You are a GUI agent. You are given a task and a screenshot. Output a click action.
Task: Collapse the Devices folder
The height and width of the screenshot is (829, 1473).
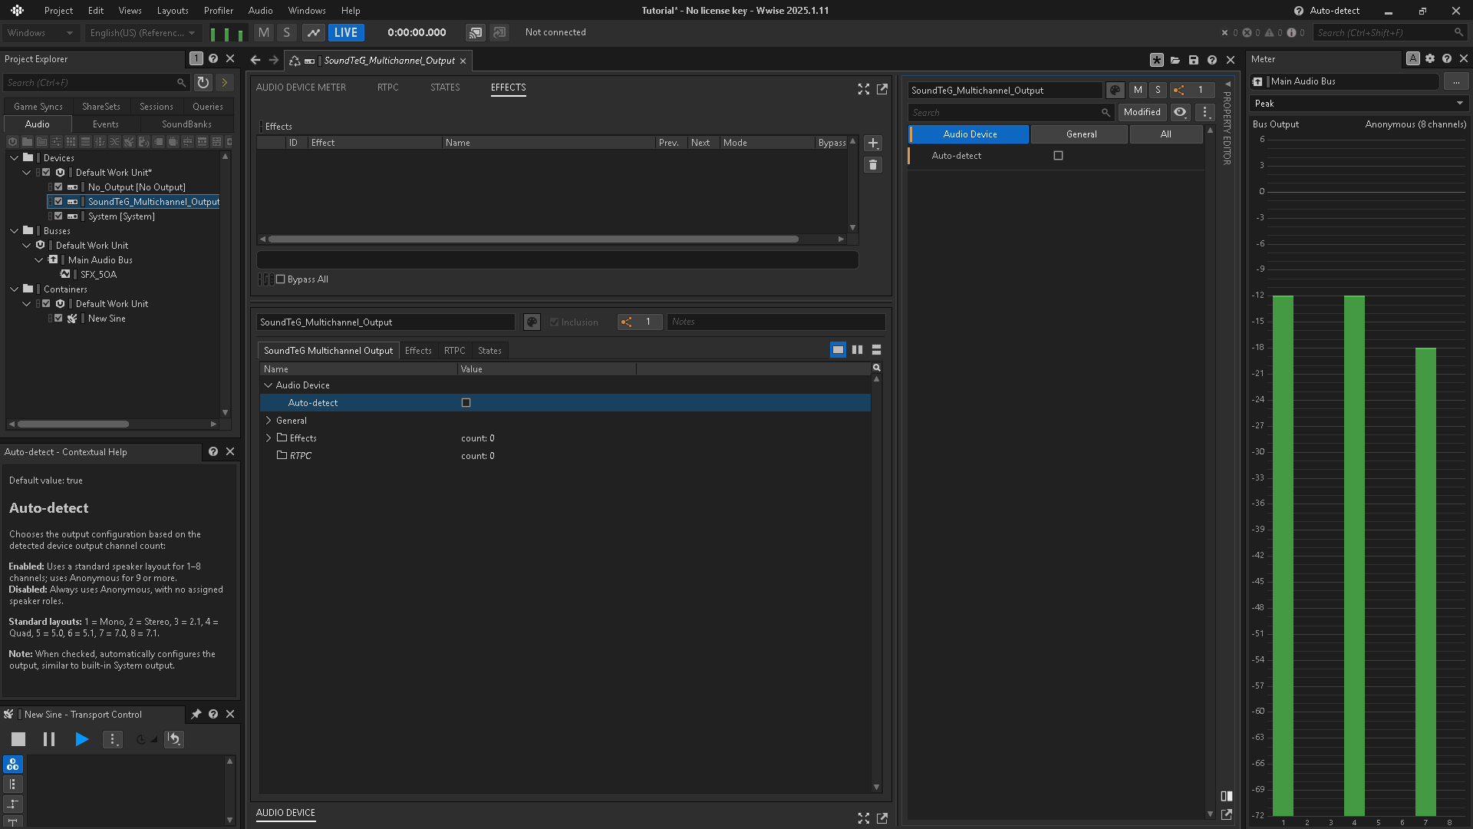pos(15,158)
